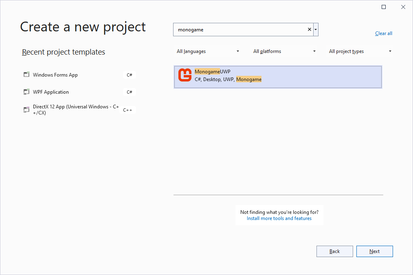Open the search history dropdown arrow
The width and height of the screenshot is (413, 275).
316,30
